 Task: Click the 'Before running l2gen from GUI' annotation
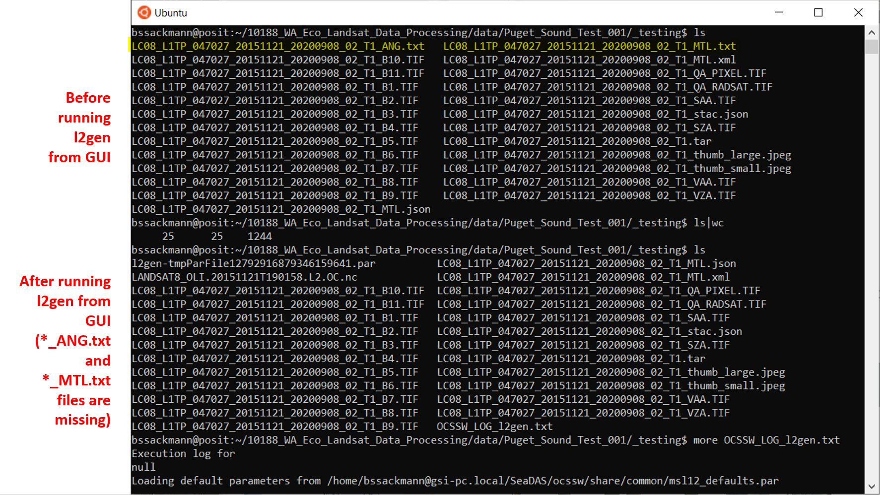point(79,127)
